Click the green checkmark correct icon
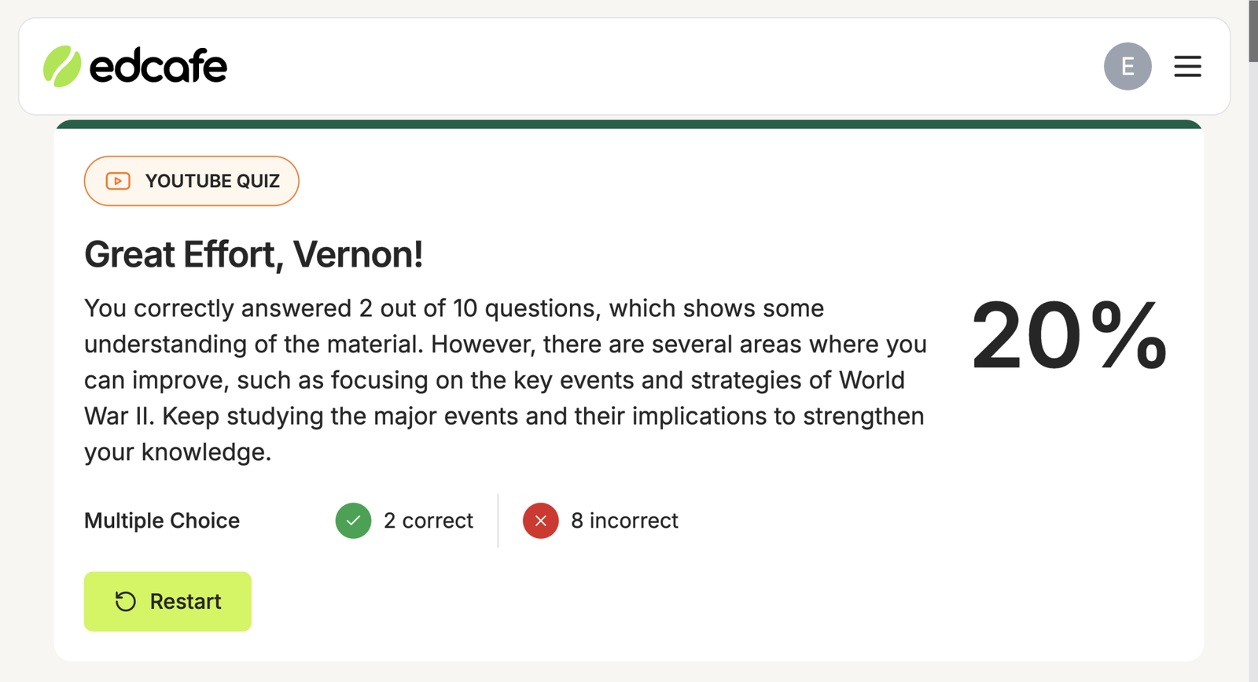This screenshot has height=682, width=1258. coord(353,521)
